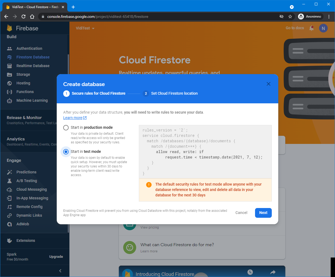Image resolution: width=335 pixels, height=277 pixels.
Task: Open Remote Config menu item
Action: click(29, 207)
